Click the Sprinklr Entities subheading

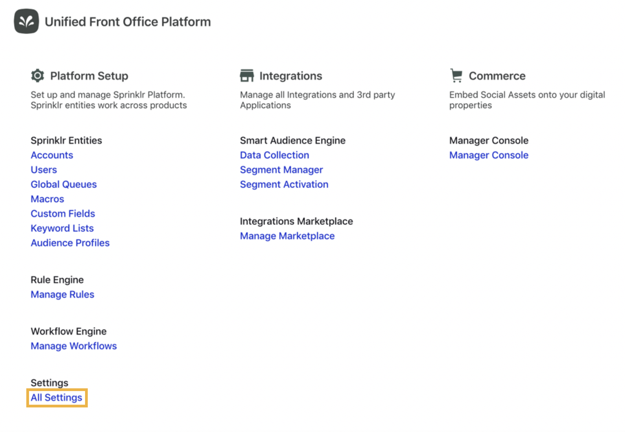(66, 140)
